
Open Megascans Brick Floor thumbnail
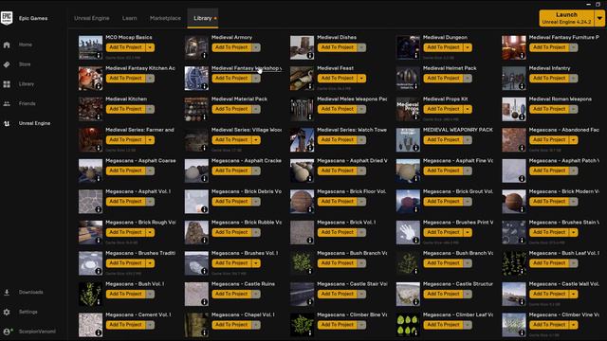click(302, 202)
